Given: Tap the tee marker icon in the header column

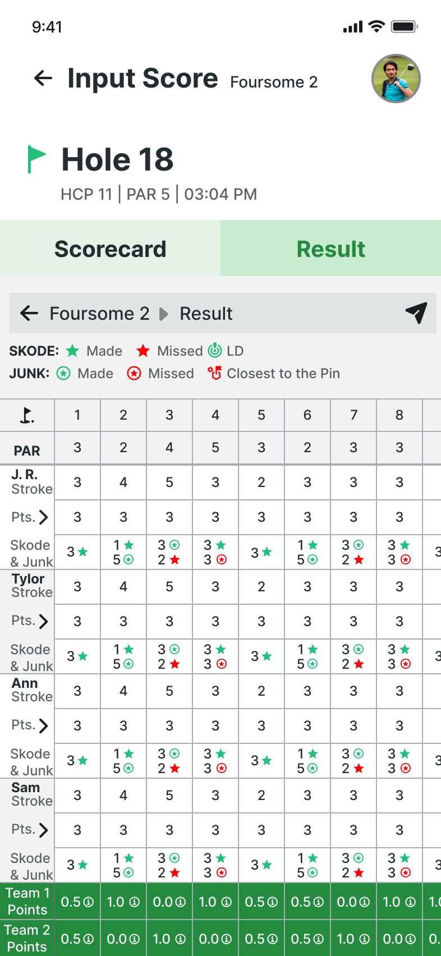Looking at the screenshot, I should click(26, 415).
